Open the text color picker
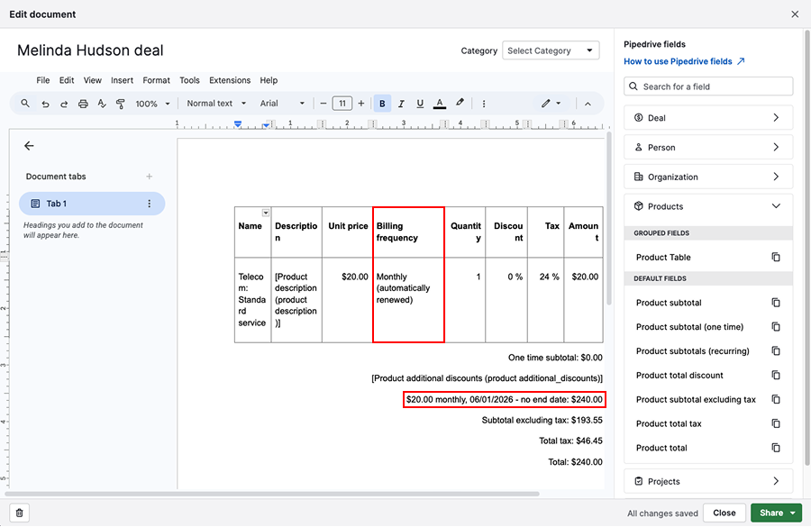 440,104
